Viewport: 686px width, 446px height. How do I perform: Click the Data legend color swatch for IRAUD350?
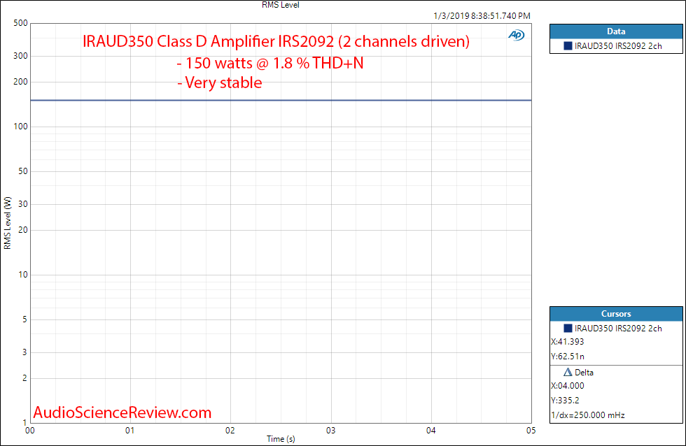pos(568,46)
